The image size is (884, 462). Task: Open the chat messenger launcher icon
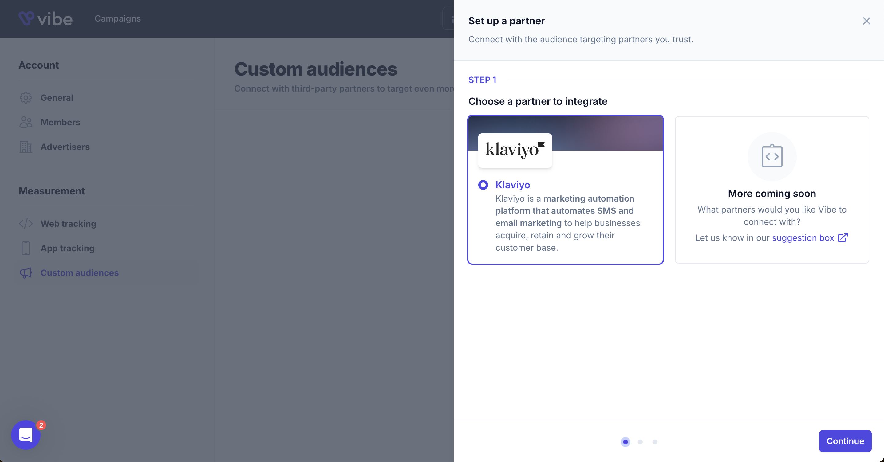[26, 435]
